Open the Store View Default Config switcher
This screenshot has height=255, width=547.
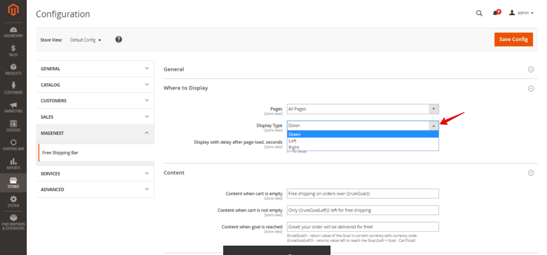click(x=85, y=40)
